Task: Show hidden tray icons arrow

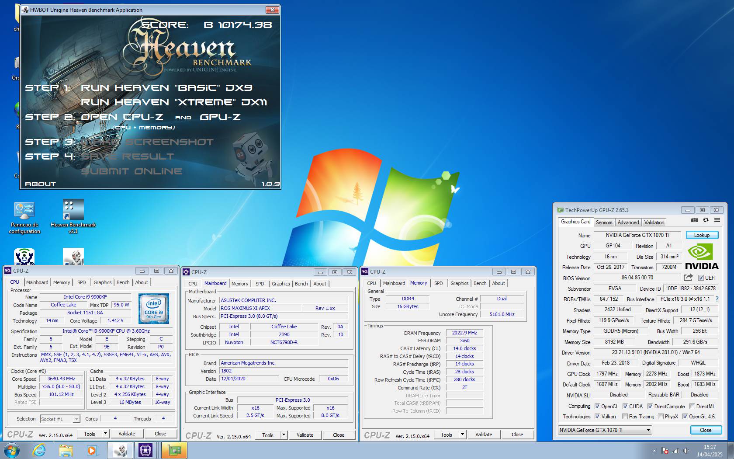Action: (x=654, y=451)
